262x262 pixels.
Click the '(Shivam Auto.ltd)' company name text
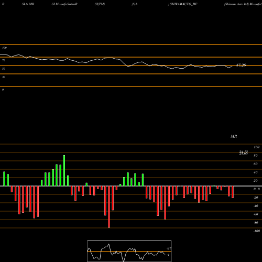[x=236, y=4]
